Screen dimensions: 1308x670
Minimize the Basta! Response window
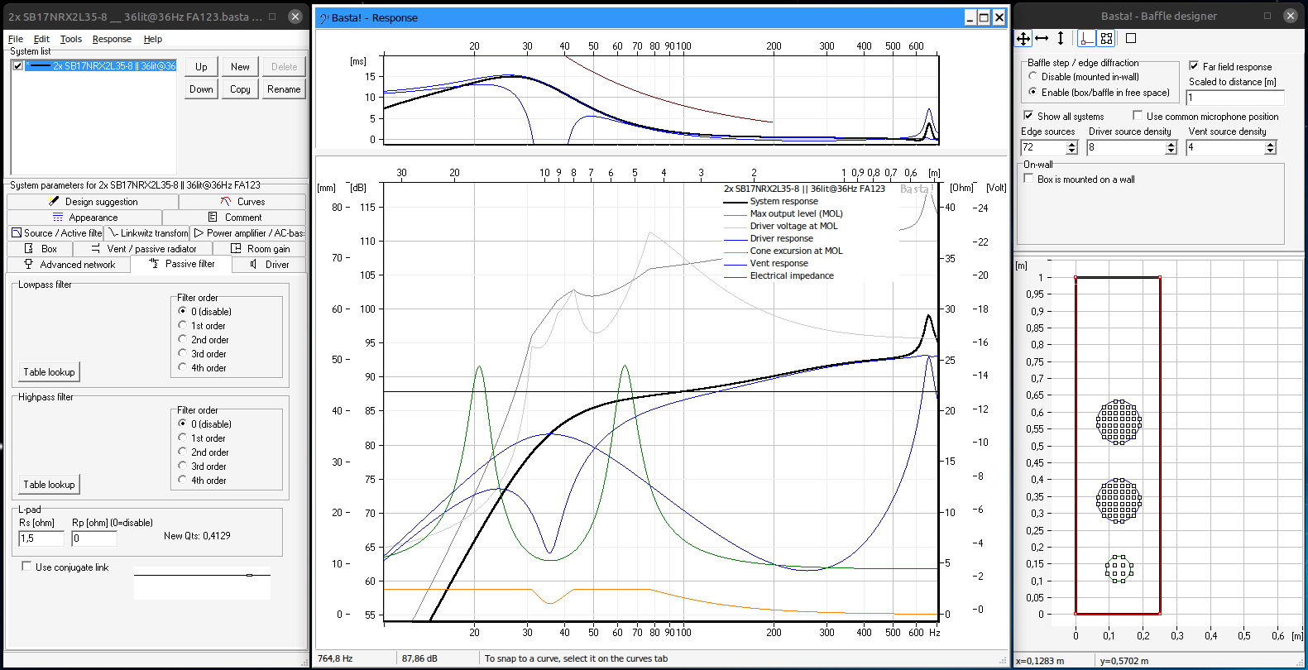[x=970, y=17]
